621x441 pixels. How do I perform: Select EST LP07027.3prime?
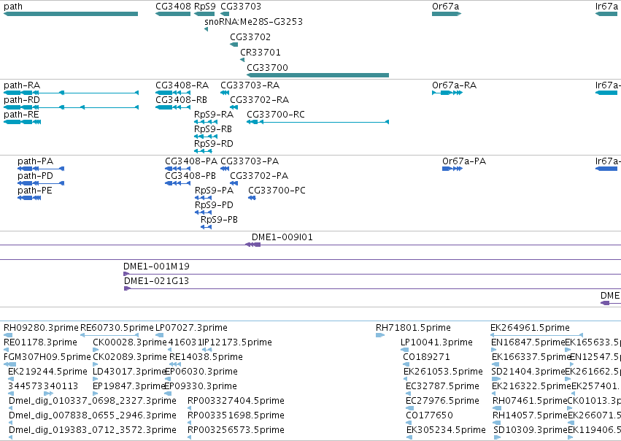pos(159,335)
